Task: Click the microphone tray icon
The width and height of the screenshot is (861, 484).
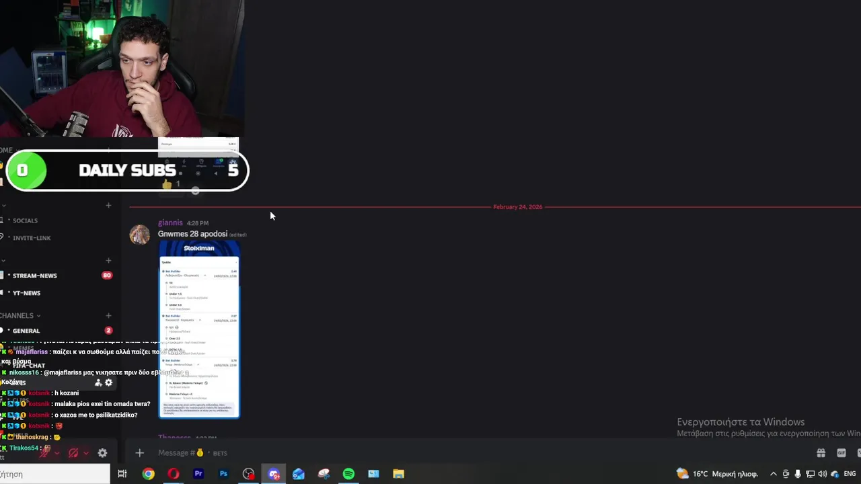Action: click(798, 474)
